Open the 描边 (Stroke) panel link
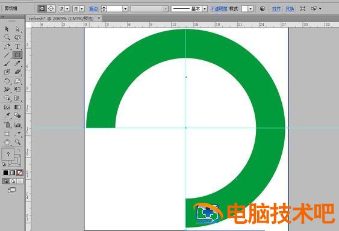Viewport: 339px width, 231px height. click(x=93, y=8)
